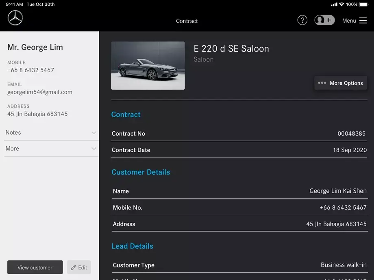The height and width of the screenshot is (280, 374).
Task: Expand the Notes section
Action: point(51,133)
